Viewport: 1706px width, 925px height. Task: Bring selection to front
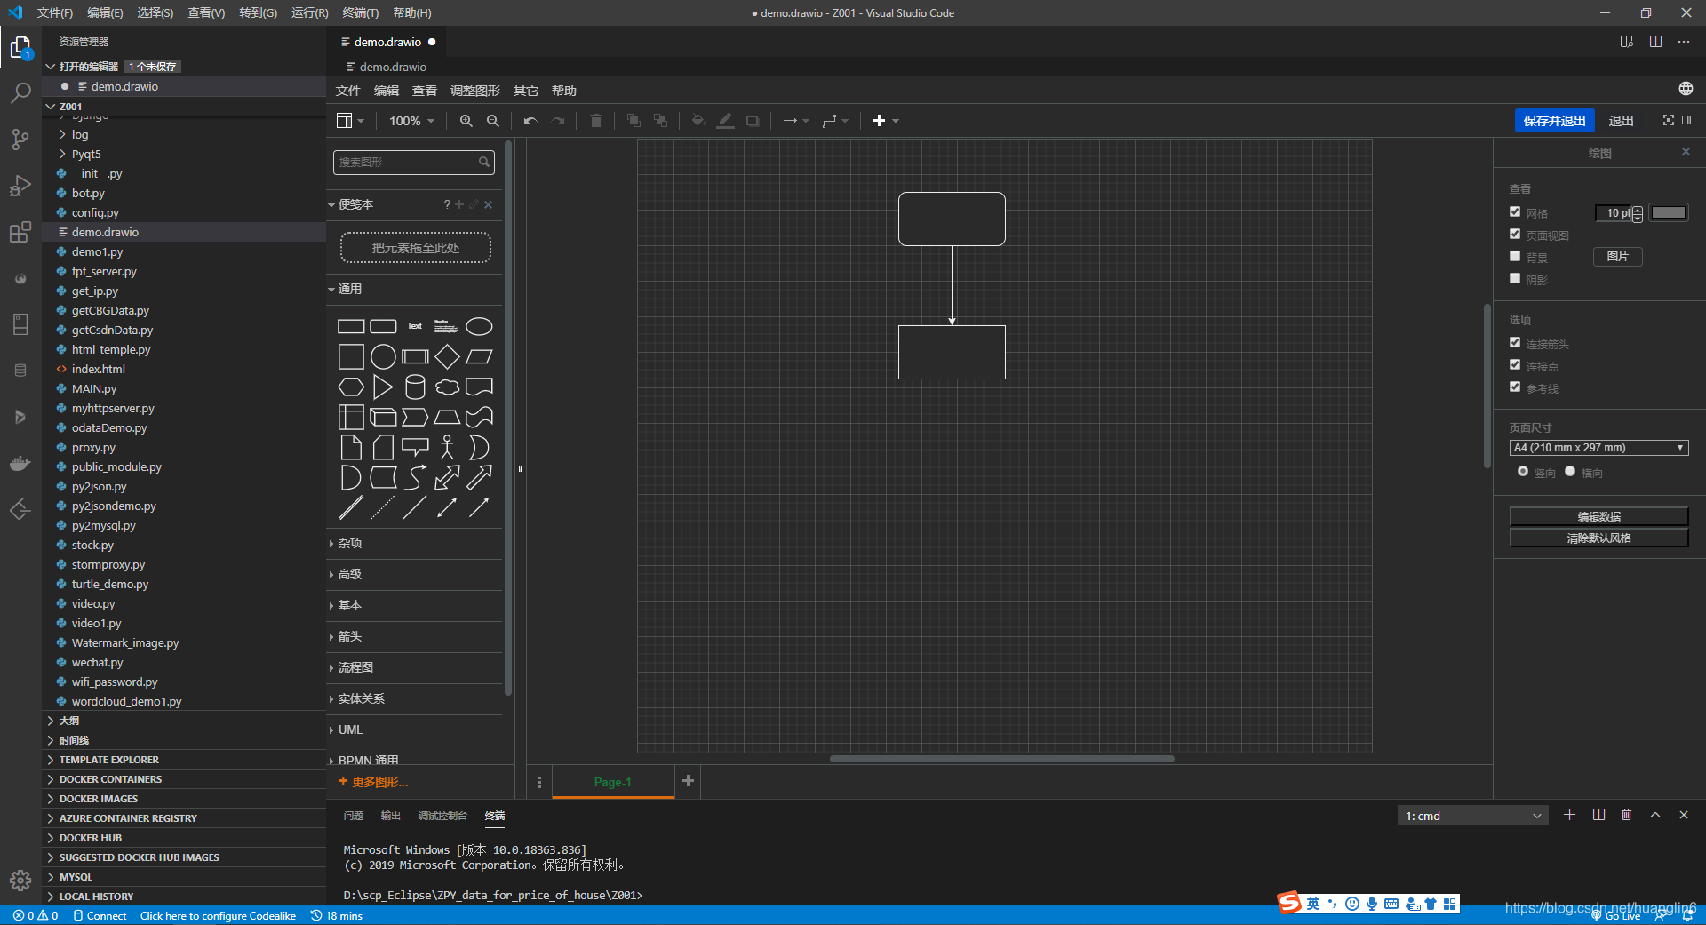pos(634,121)
